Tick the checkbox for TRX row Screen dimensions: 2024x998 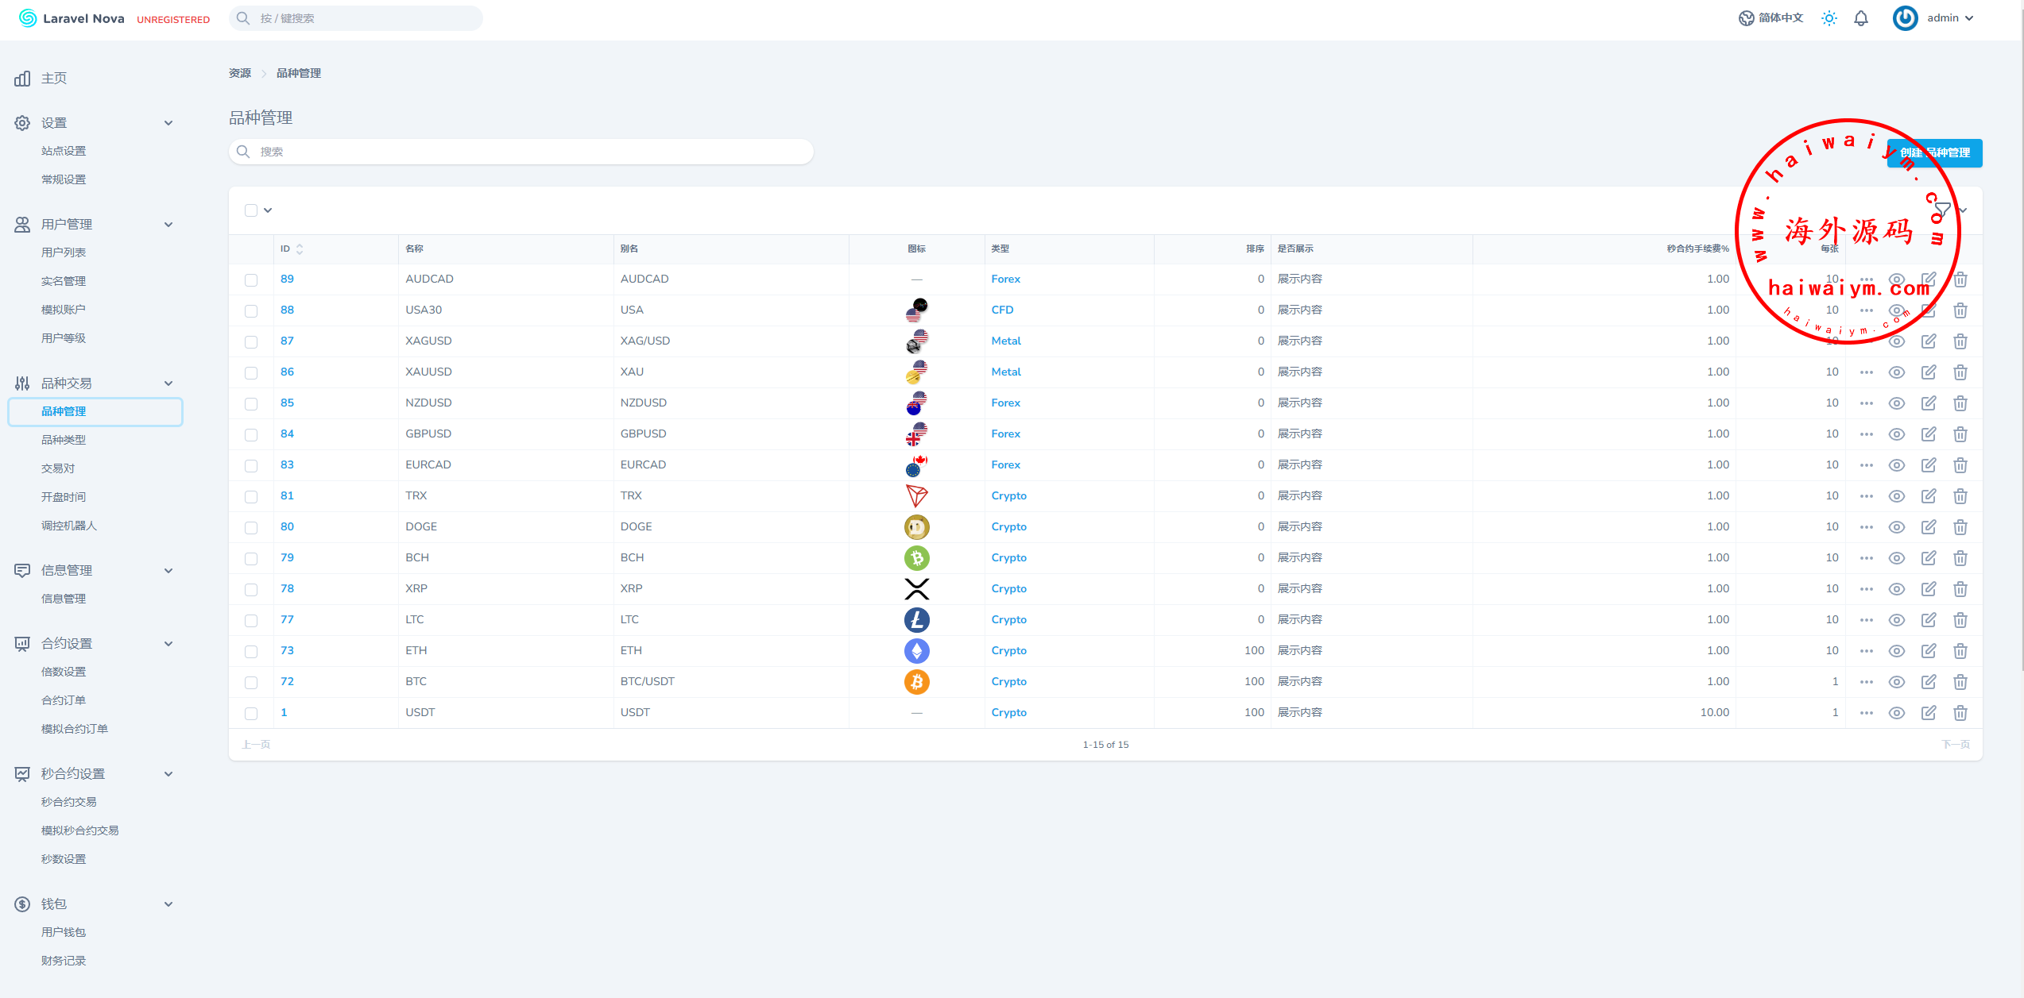(251, 496)
